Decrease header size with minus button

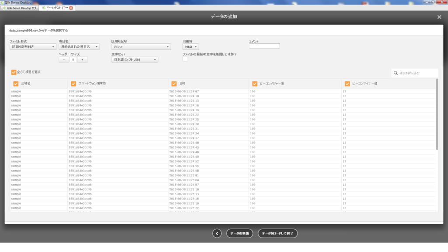coord(63,59)
